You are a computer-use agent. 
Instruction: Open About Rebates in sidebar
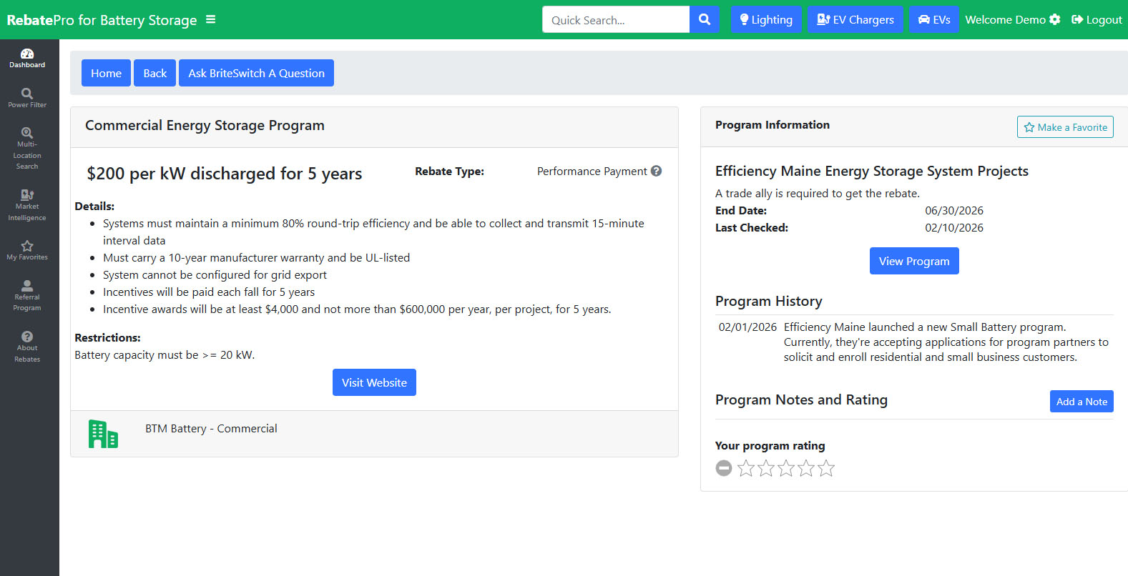27,347
